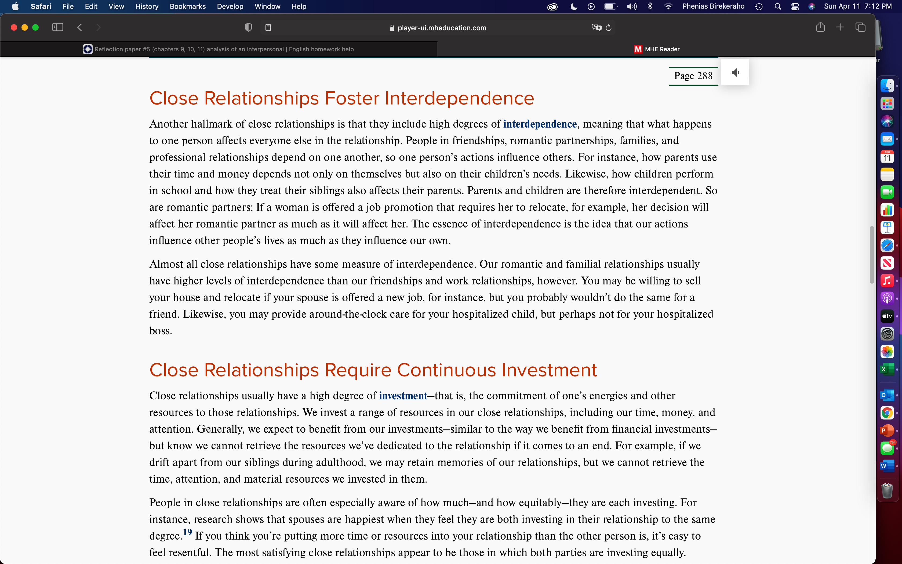Open Spotlight search in the menu bar
Image resolution: width=902 pixels, height=564 pixels.
point(777,6)
